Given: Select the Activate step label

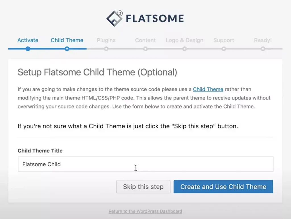Looking at the screenshot, I should pyautogui.click(x=28, y=40).
